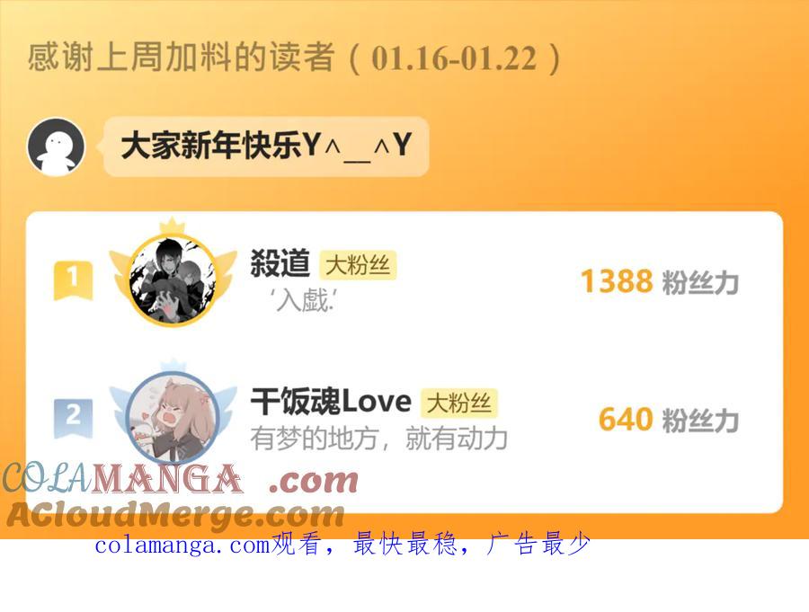
Task: Click the date range 01.16-01.22
Action: point(454,58)
